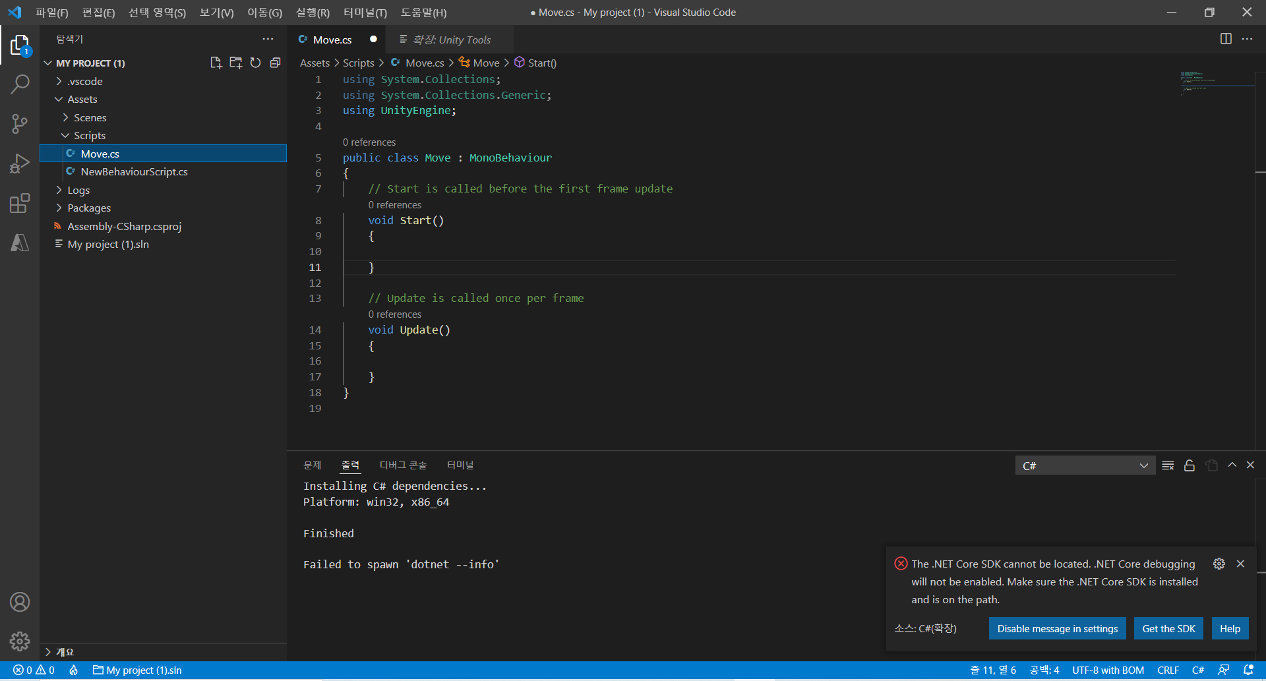
Task: Open output log in editor
Action: click(1211, 465)
